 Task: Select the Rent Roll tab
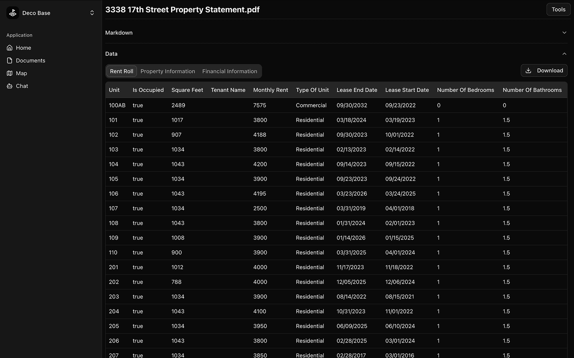click(x=122, y=71)
